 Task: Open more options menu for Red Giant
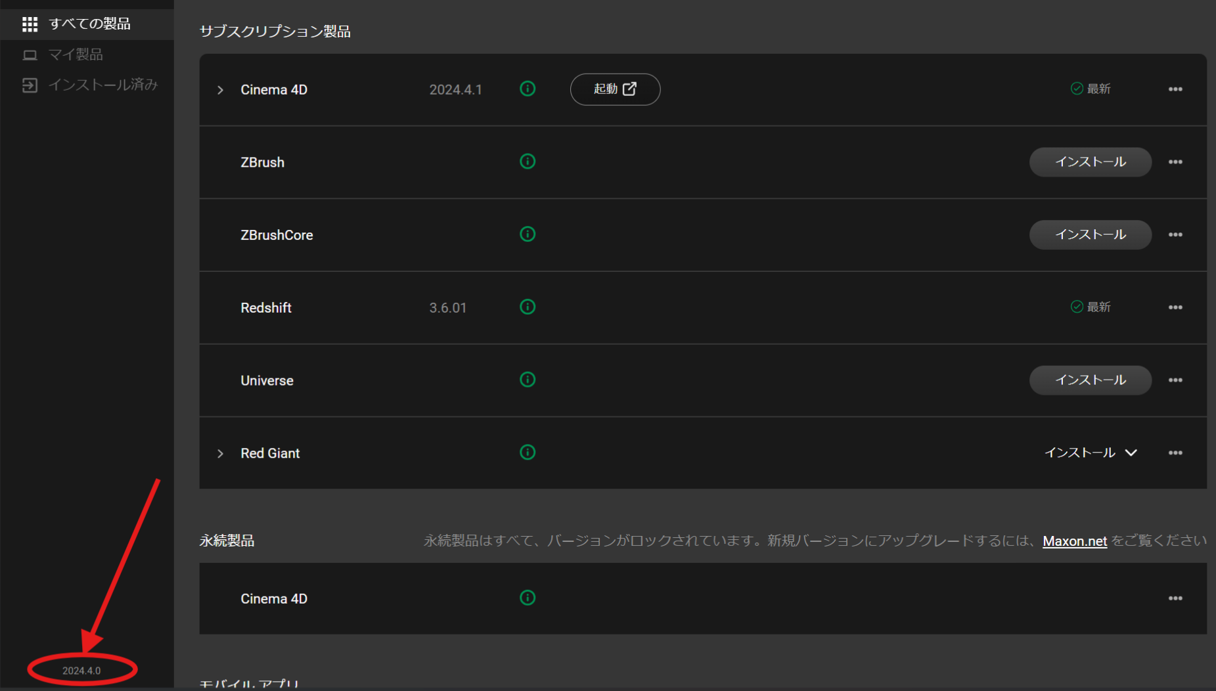pos(1175,453)
